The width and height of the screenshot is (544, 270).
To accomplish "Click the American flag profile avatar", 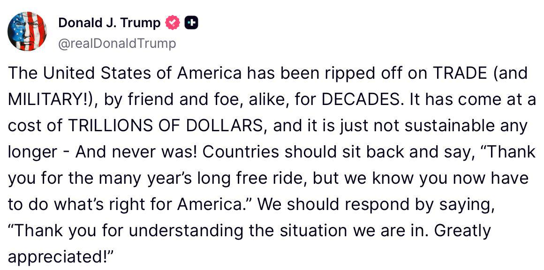I will 27,31.
